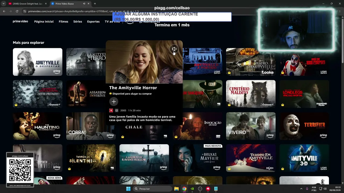
Task: Click the microphone tray icon
Action: tap(307, 189)
